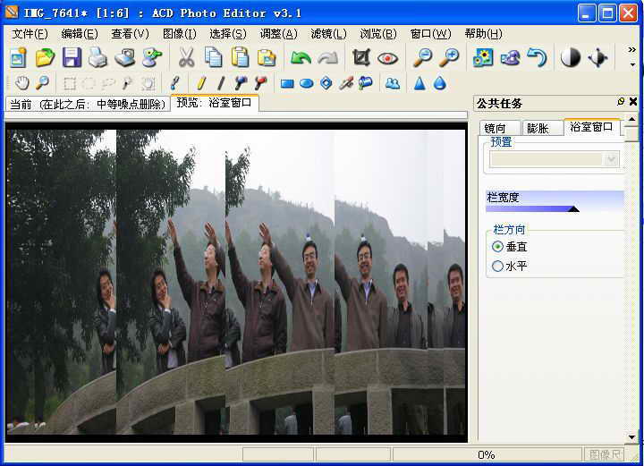Expand the toolbar overflow chevron
The width and height of the screenshot is (644, 466).
pyautogui.click(x=632, y=50)
